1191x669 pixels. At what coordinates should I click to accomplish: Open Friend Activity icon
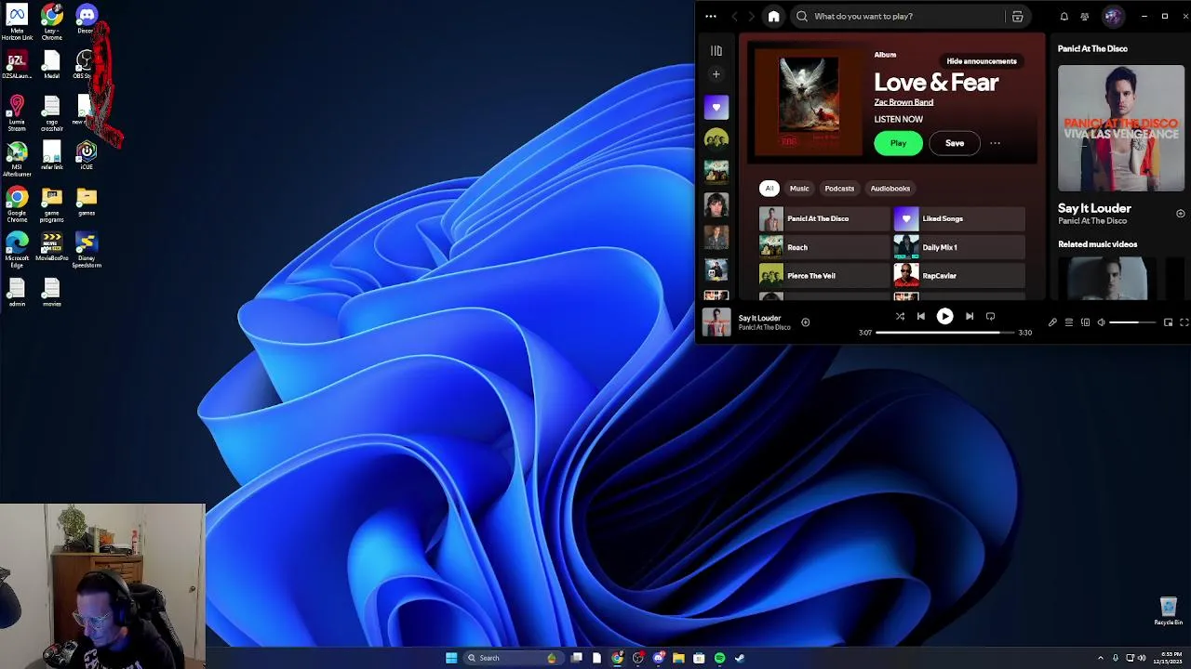point(1085,16)
